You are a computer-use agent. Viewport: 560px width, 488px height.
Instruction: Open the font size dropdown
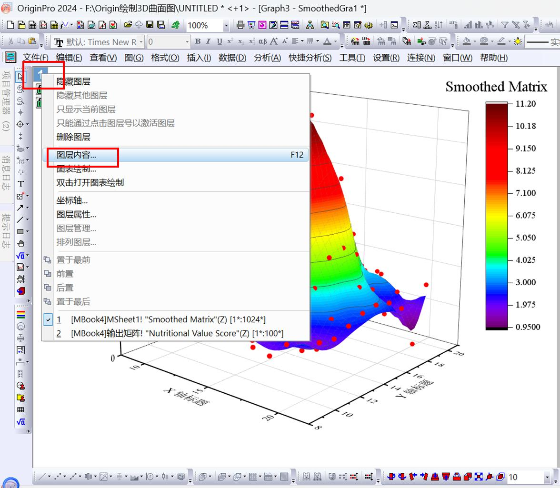pos(187,42)
